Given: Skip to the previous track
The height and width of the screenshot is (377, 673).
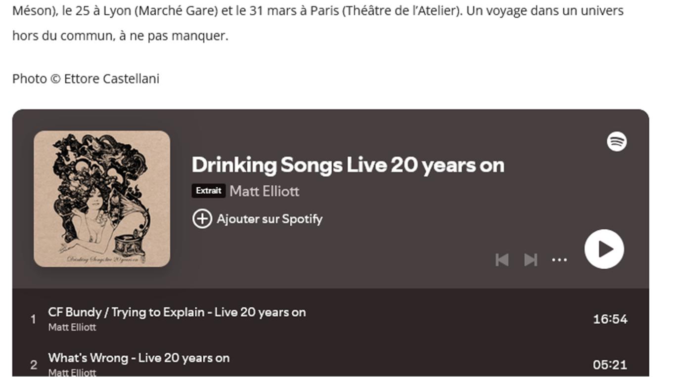Looking at the screenshot, I should pos(502,259).
